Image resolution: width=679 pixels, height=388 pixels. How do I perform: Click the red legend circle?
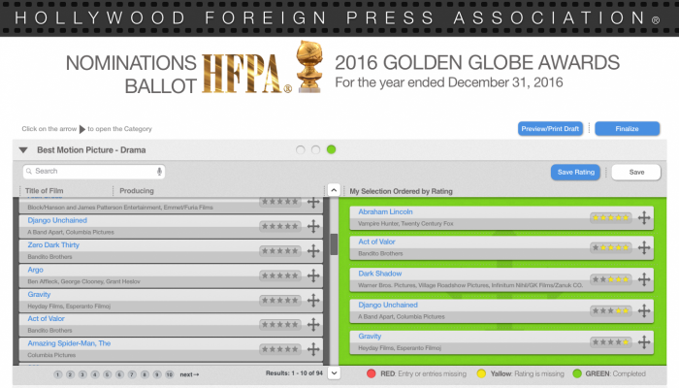pyautogui.click(x=372, y=373)
